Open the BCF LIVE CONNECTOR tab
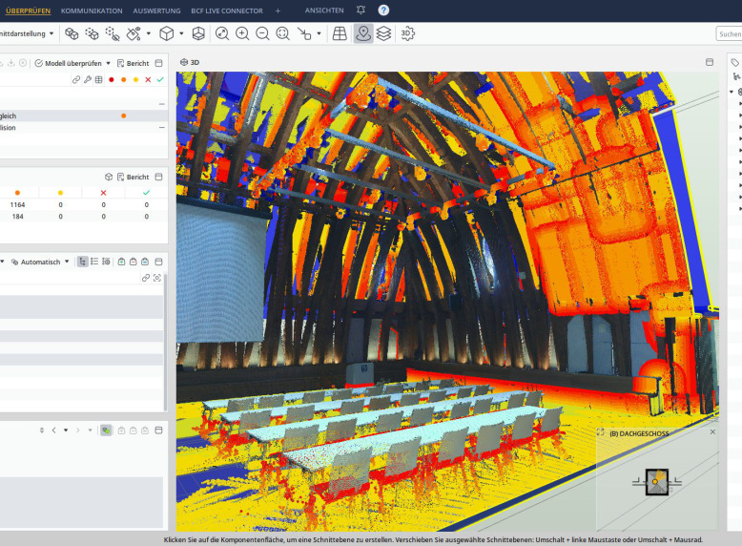Screen dimensions: 742x546 pos(227,10)
